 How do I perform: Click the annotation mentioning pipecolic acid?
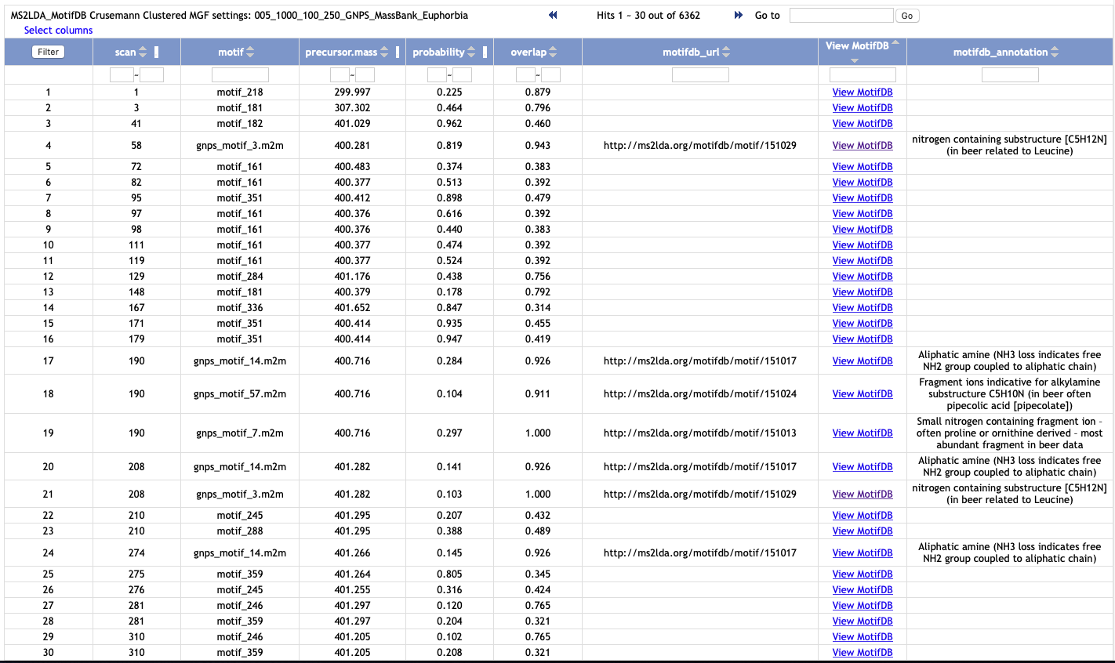(1010, 394)
